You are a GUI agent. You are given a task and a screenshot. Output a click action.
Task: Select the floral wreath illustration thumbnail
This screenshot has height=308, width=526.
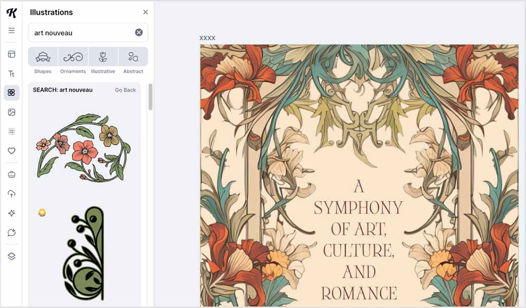(x=83, y=147)
